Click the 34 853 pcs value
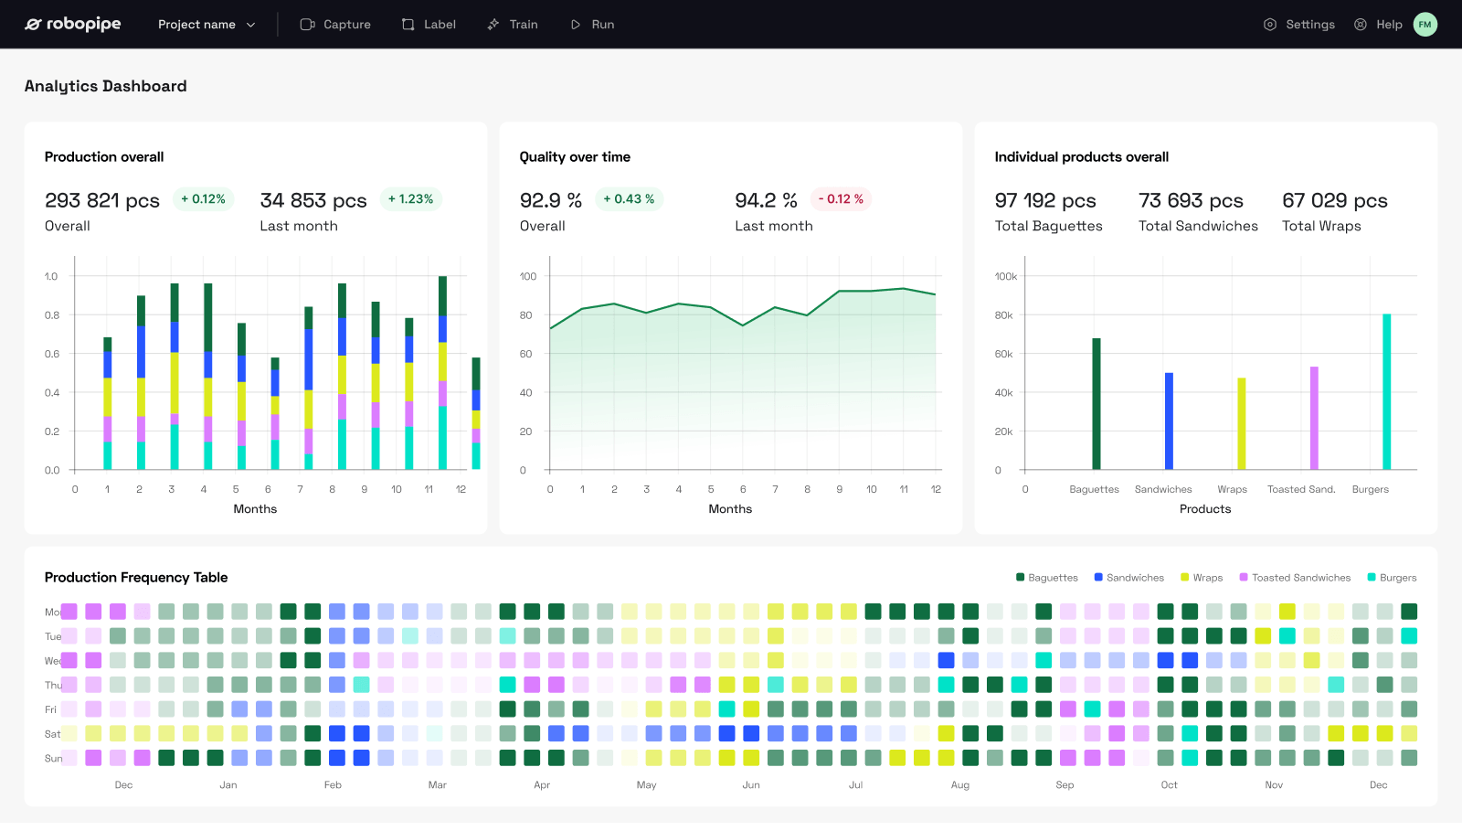Screen dimensions: 1462x831 click(x=313, y=200)
